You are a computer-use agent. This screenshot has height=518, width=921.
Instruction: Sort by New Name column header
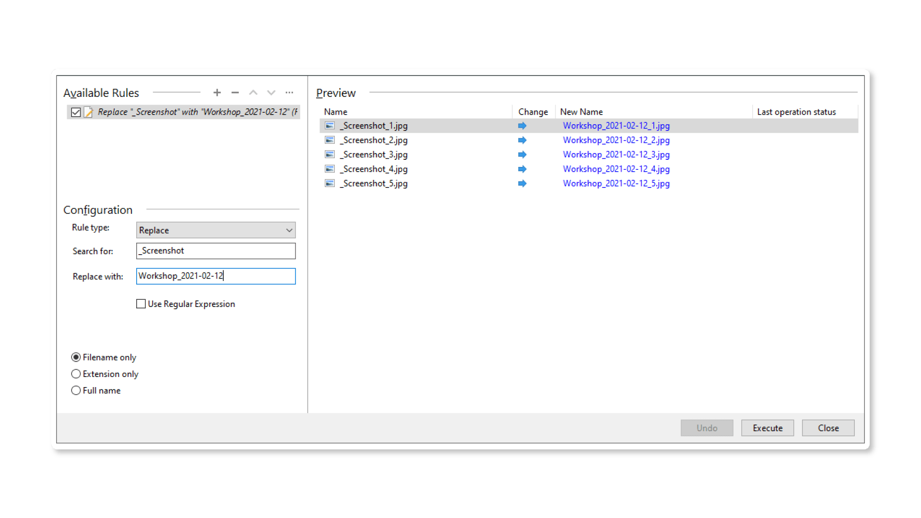(581, 112)
